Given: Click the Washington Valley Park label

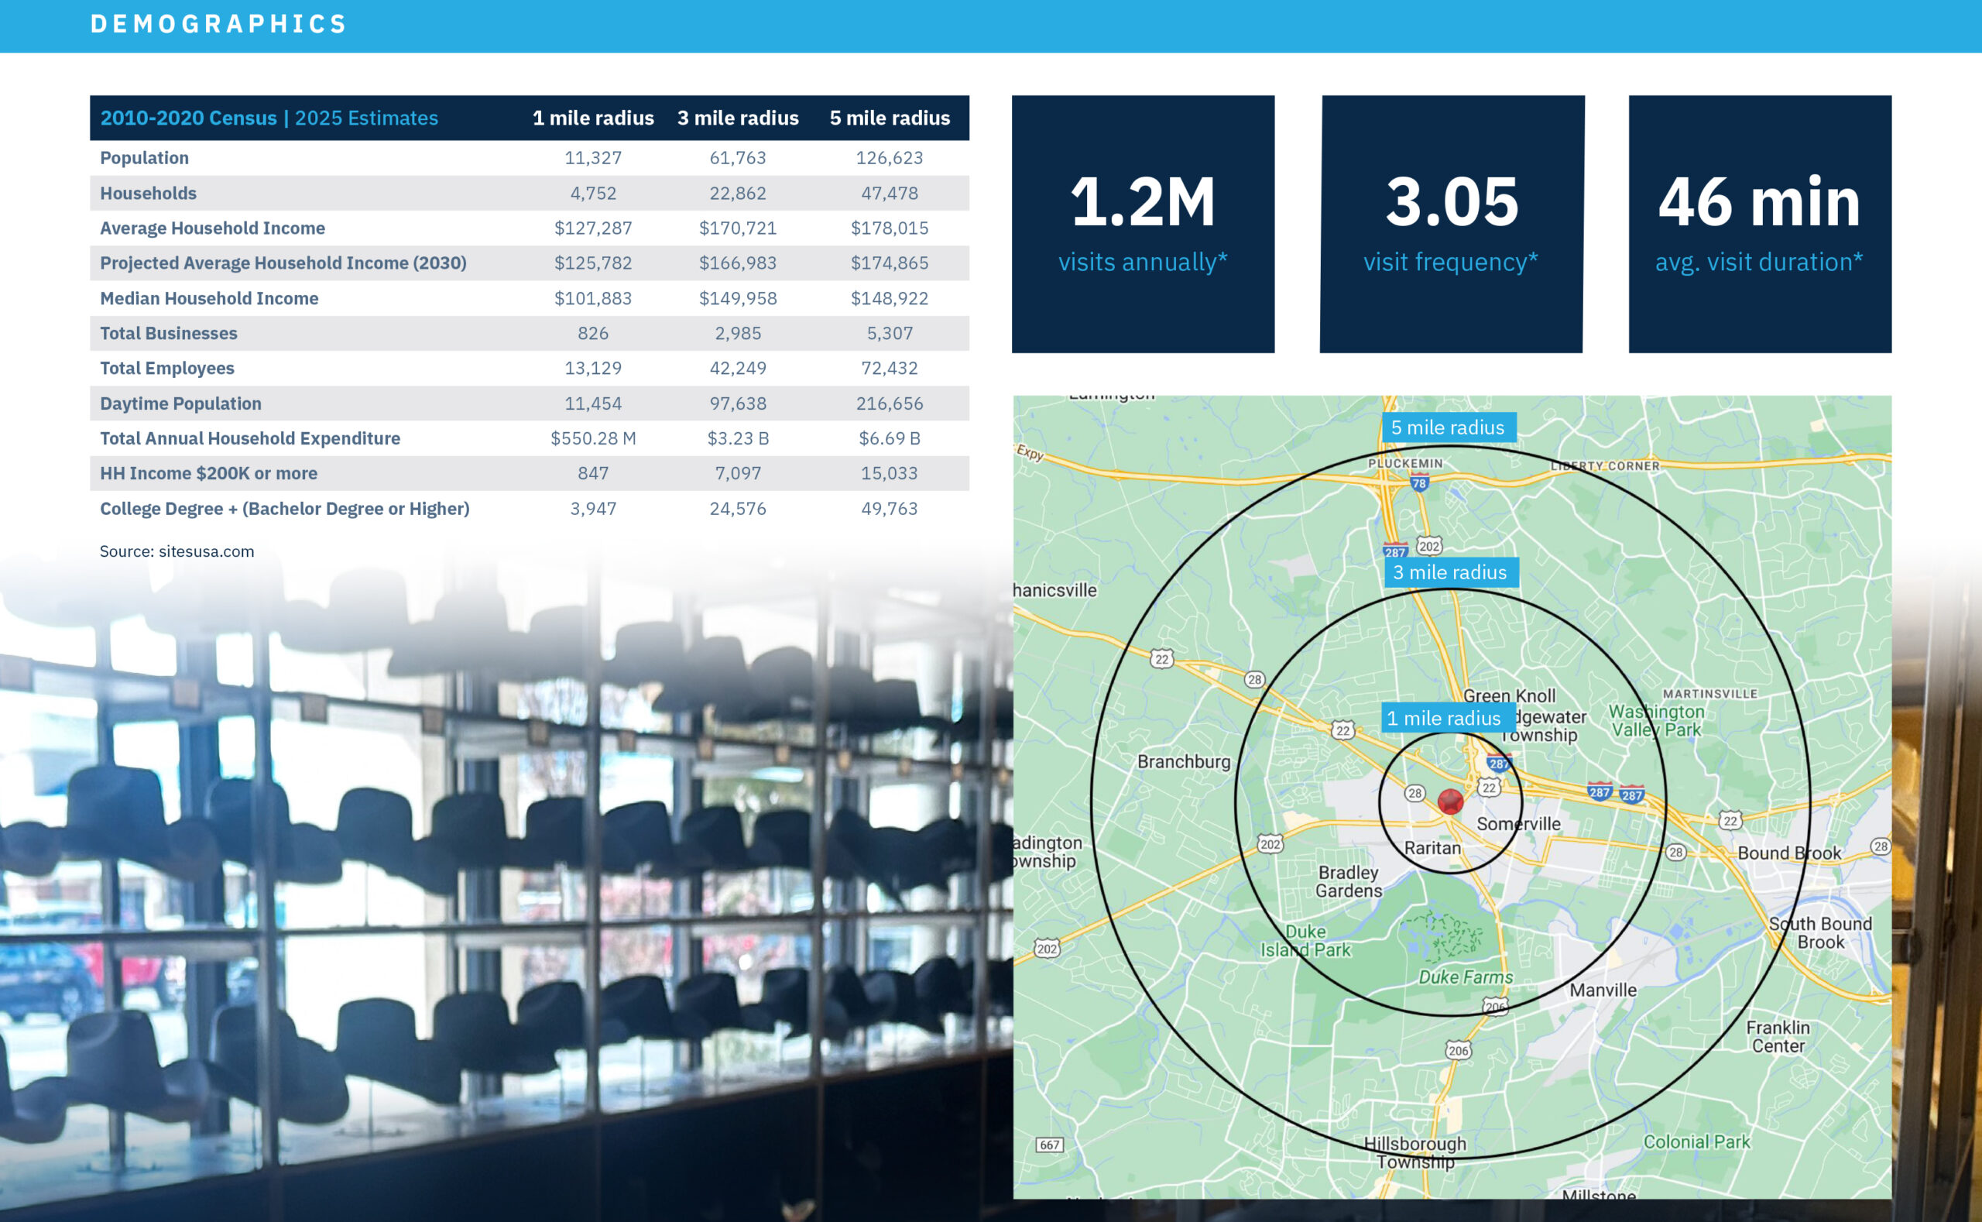Looking at the screenshot, I should point(1656,720).
